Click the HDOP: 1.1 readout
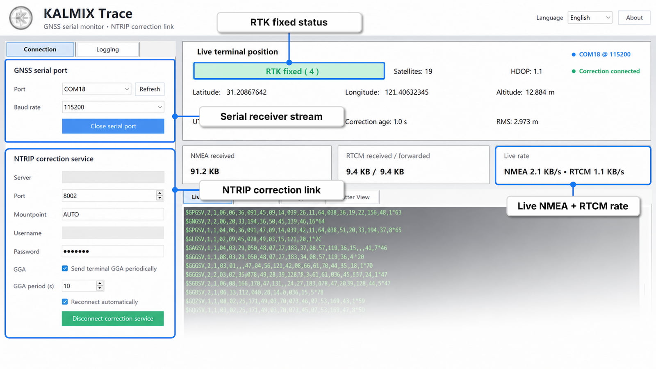Image resolution: width=656 pixels, height=369 pixels. (x=526, y=71)
